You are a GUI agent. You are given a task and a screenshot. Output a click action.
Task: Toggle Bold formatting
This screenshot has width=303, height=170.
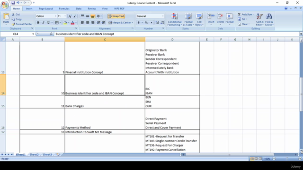[x=38, y=23]
